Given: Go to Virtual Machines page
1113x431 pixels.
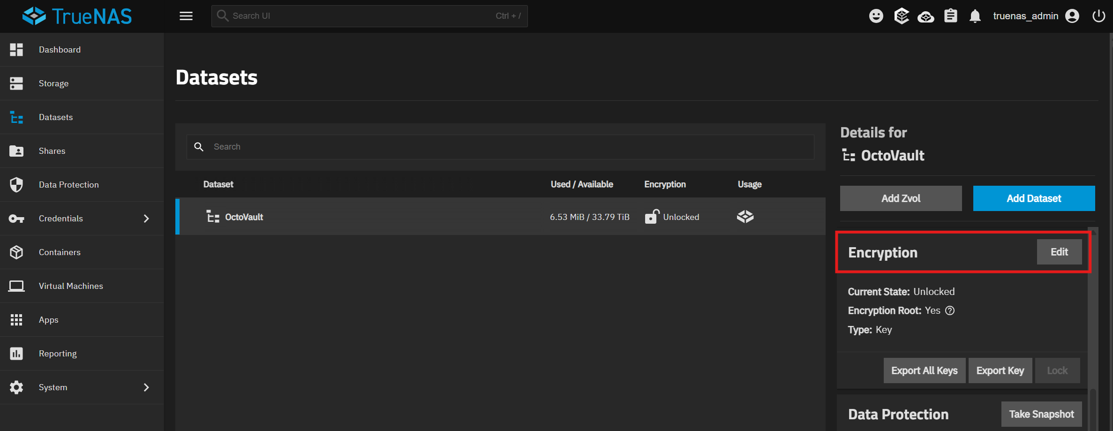Looking at the screenshot, I should click(x=71, y=286).
